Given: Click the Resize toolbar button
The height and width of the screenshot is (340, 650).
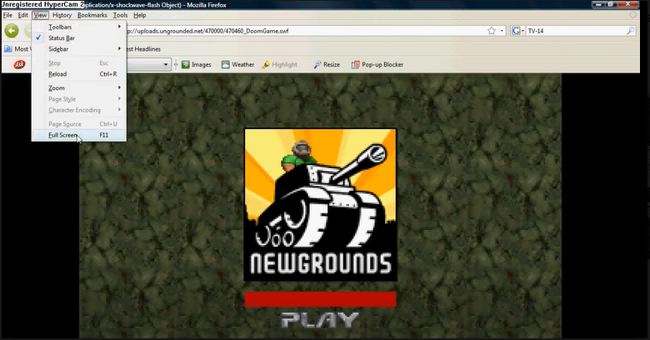Looking at the screenshot, I should coord(327,65).
